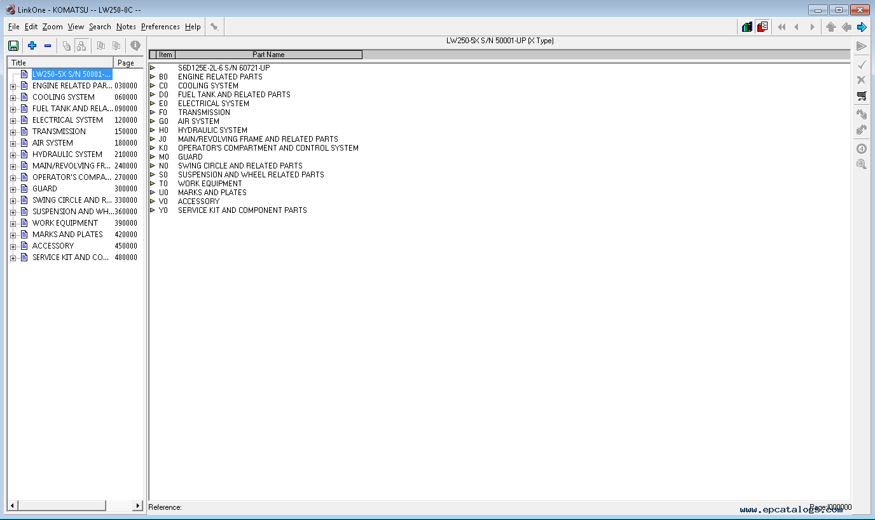Select ACCESSORY in the left tree
This screenshot has height=520, width=875.
[x=53, y=246]
